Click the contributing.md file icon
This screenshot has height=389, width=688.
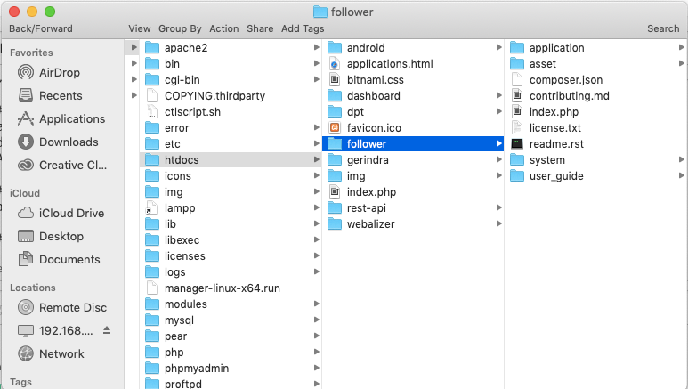[517, 96]
